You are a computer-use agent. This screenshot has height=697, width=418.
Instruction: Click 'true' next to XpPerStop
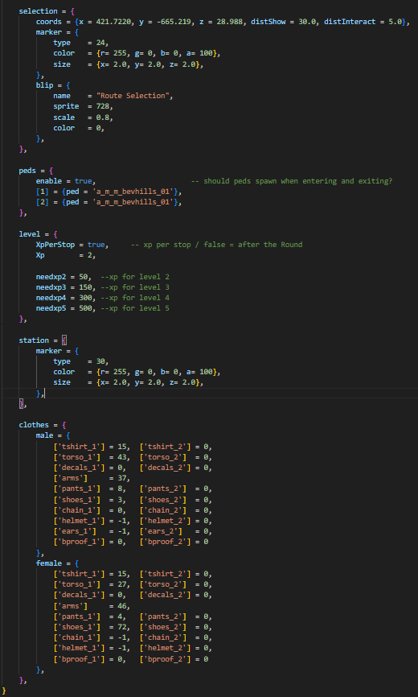(96, 245)
